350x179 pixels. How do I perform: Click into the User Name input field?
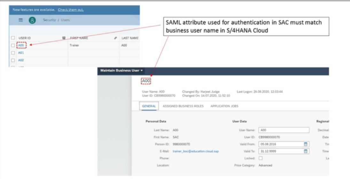(x=284, y=130)
